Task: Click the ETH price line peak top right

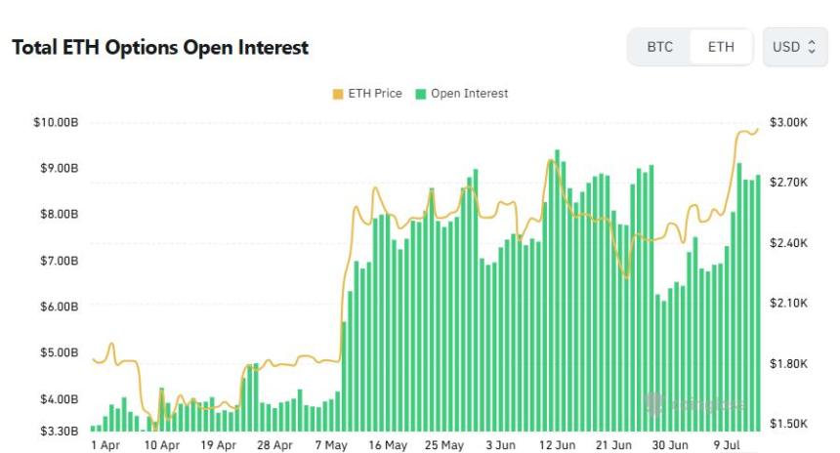Action: 757,129
